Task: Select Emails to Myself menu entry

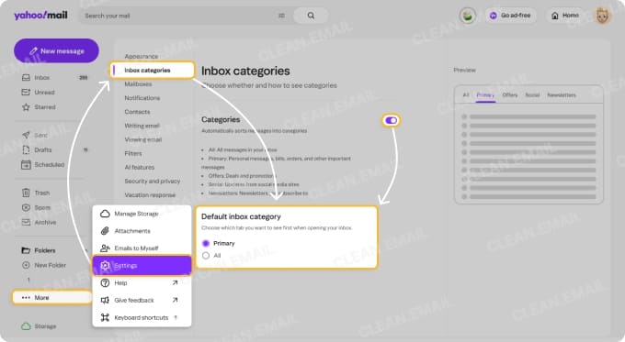Action: [x=142, y=248]
